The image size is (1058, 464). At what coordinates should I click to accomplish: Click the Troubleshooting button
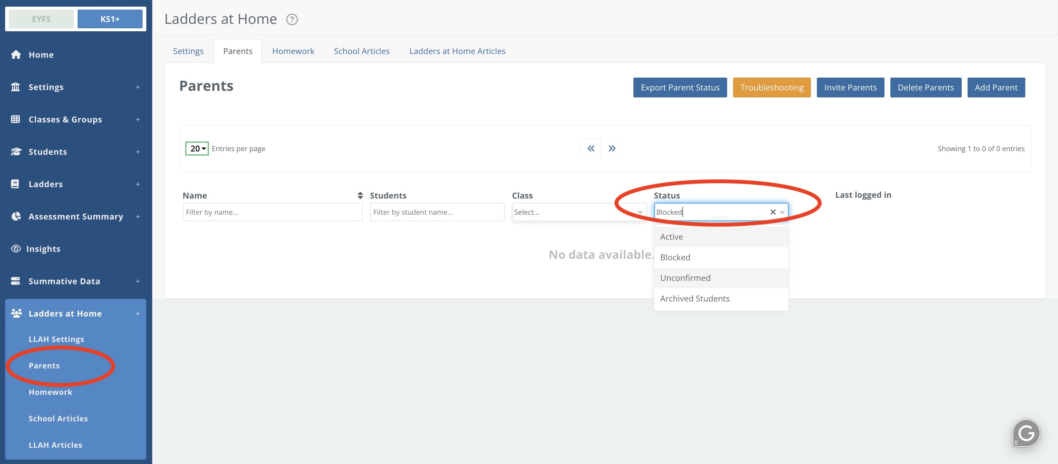771,88
